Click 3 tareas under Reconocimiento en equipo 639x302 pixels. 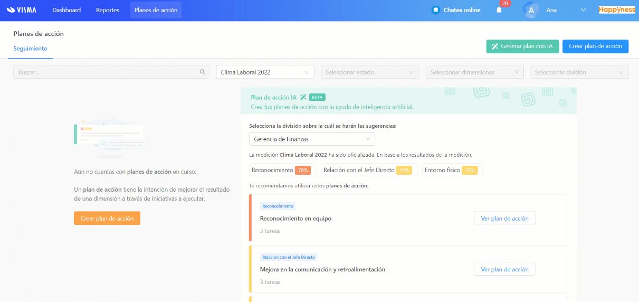tap(270, 231)
